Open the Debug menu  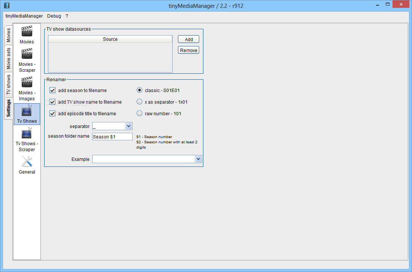point(54,16)
